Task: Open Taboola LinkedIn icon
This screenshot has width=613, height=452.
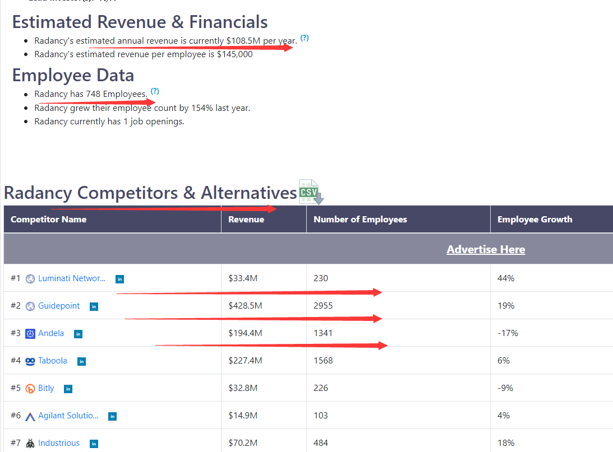Action: click(x=81, y=361)
